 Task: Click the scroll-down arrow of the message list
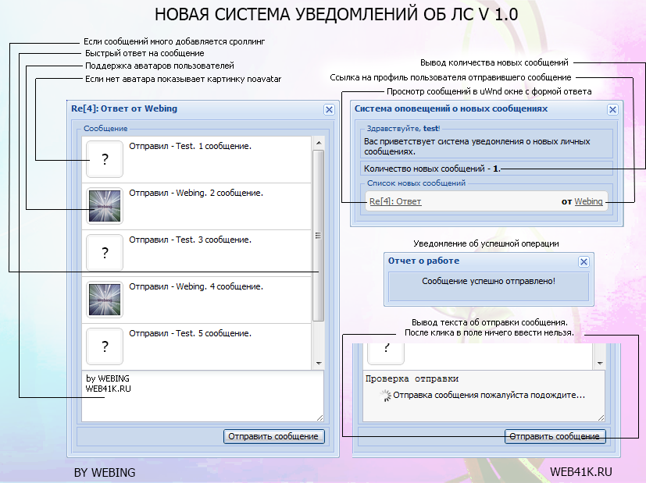tap(319, 364)
